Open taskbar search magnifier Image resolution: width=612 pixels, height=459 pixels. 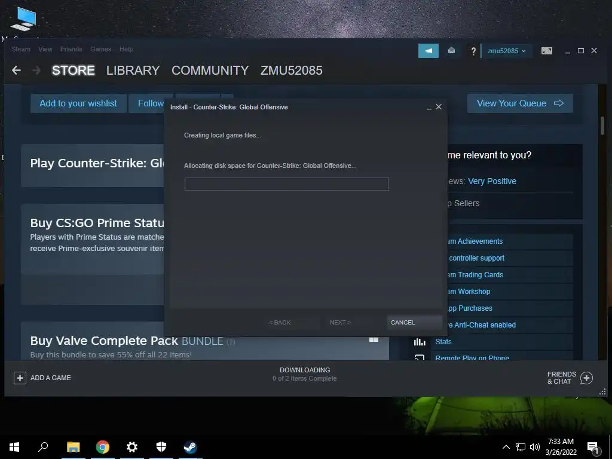43,447
